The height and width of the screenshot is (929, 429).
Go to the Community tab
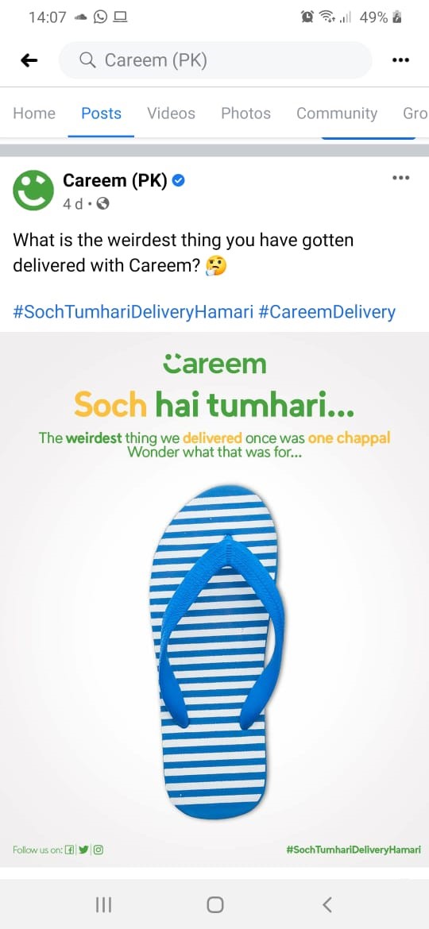click(x=337, y=114)
